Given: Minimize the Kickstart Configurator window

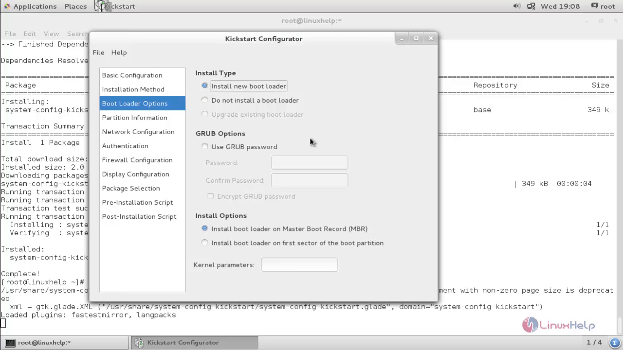Looking at the screenshot, I should (402, 38).
